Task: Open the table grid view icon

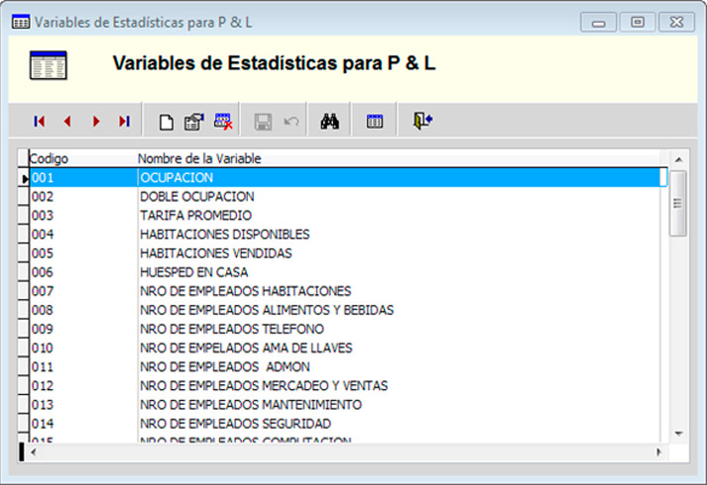Action: tap(375, 121)
